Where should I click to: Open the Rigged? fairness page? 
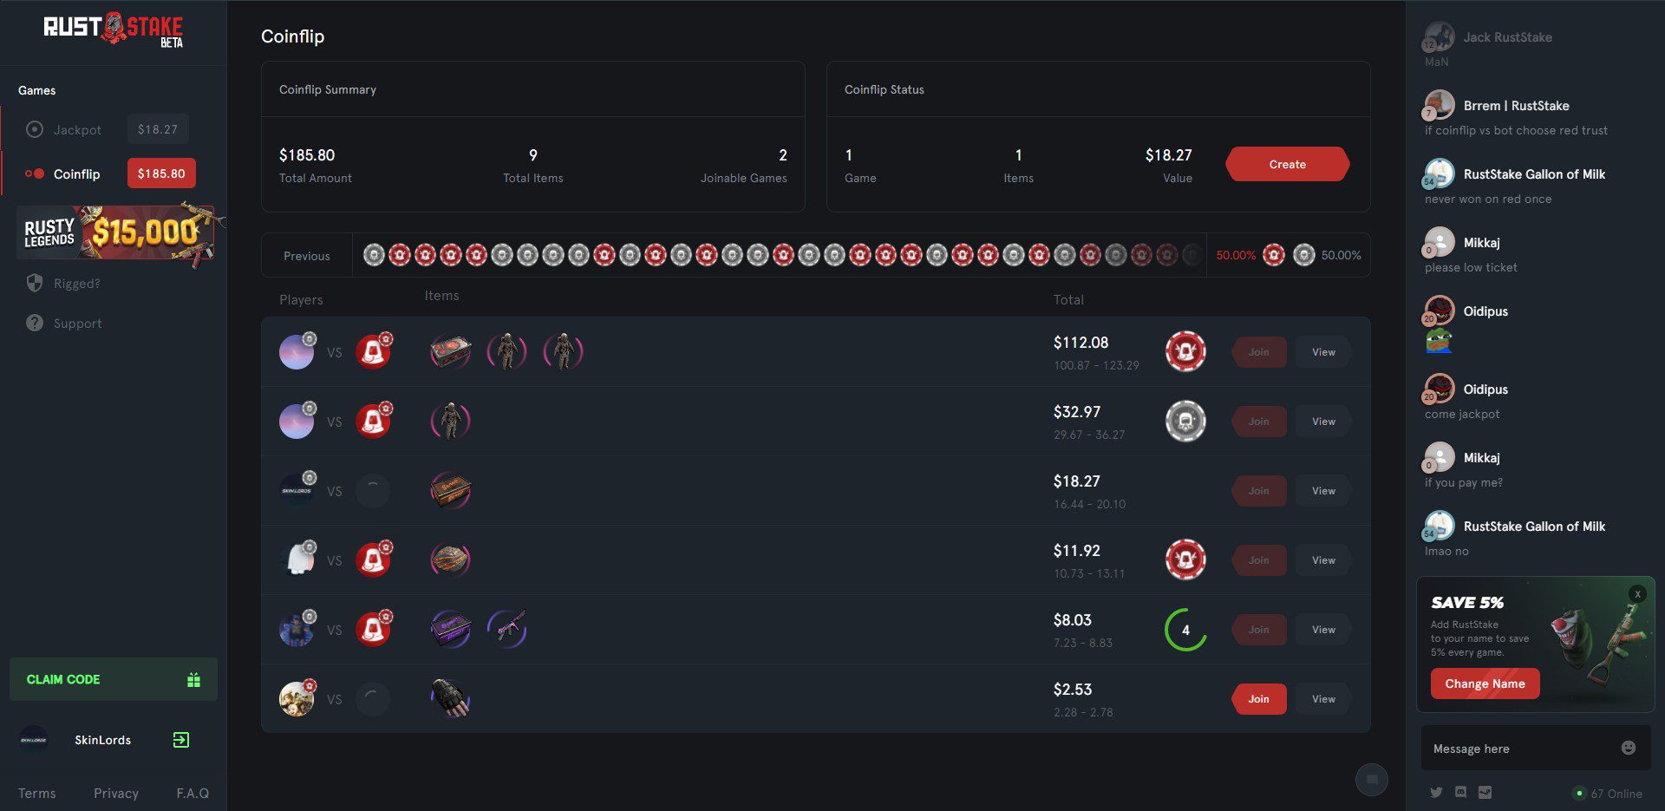pyautogui.click(x=76, y=284)
